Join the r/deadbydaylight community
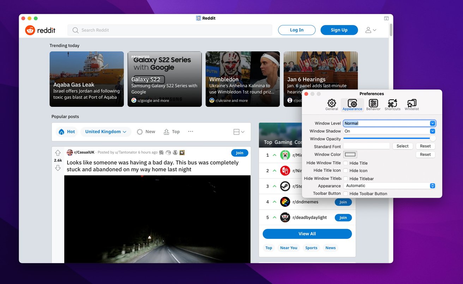463x284 pixels. click(x=343, y=217)
